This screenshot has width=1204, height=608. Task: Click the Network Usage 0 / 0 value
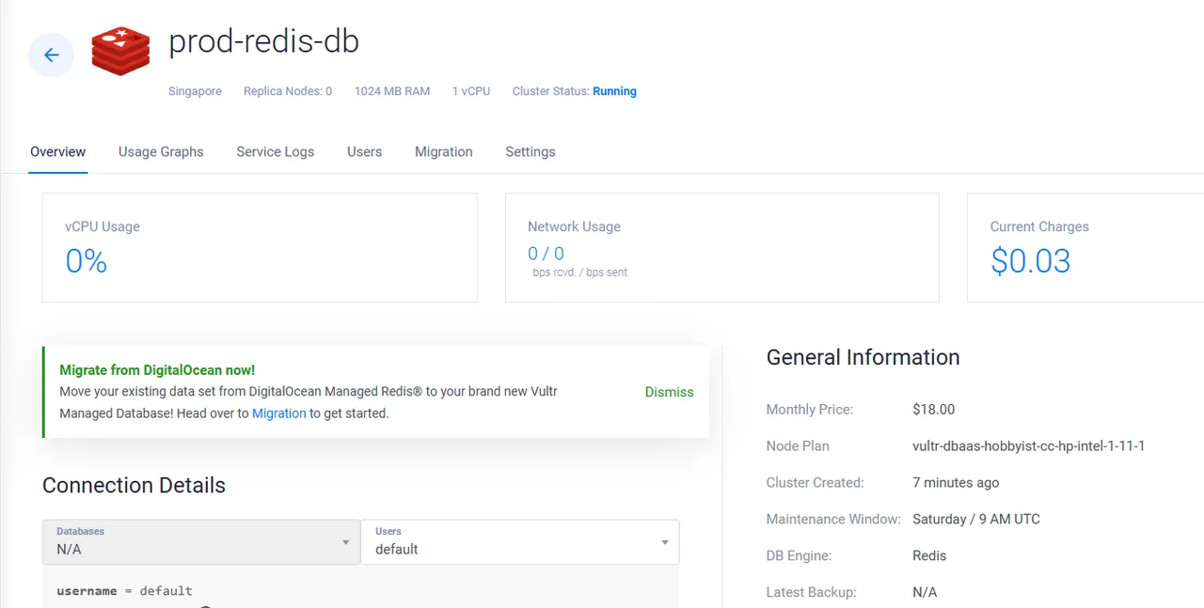coord(547,254)
